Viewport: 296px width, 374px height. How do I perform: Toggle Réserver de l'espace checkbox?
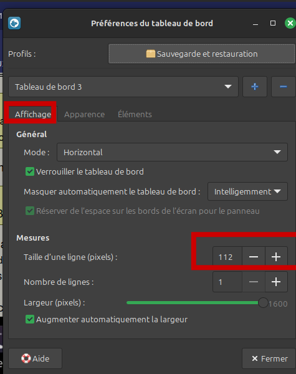click(30, 211)
